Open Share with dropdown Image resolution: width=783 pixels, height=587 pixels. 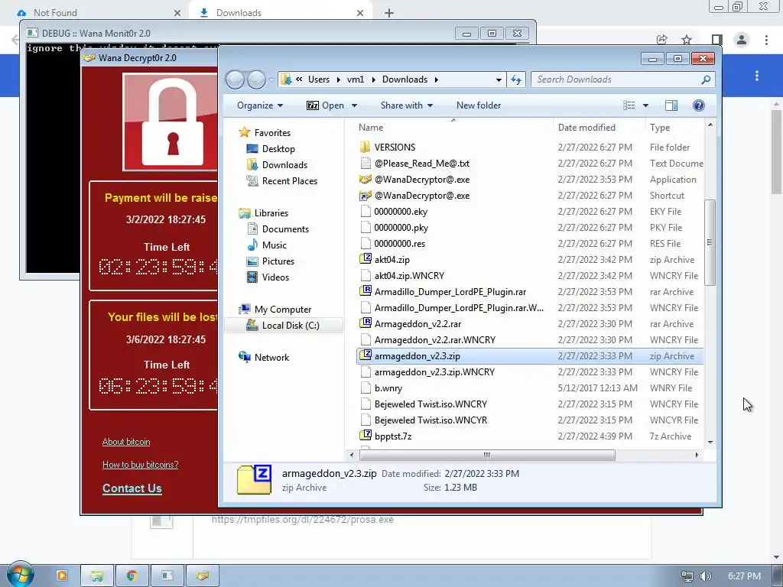point(407,105)
